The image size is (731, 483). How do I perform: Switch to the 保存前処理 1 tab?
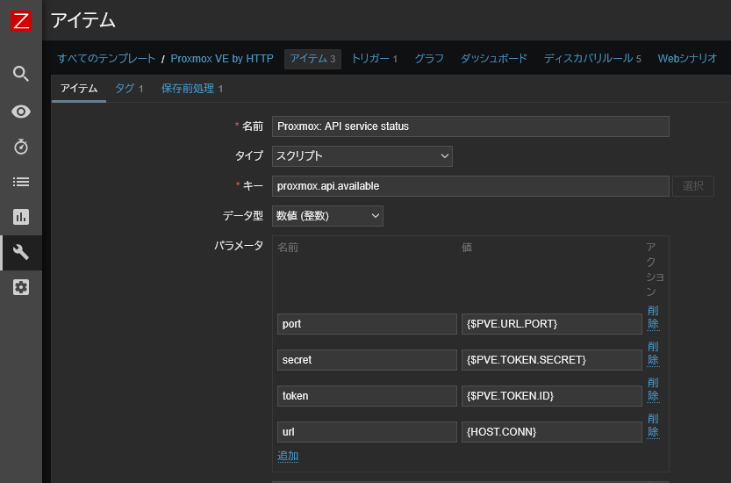[x=192, y=89]
